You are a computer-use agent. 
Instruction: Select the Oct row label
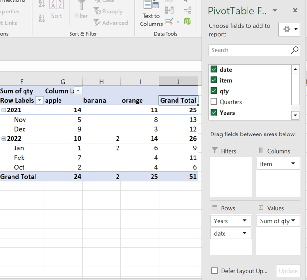(x=19, y=167)
